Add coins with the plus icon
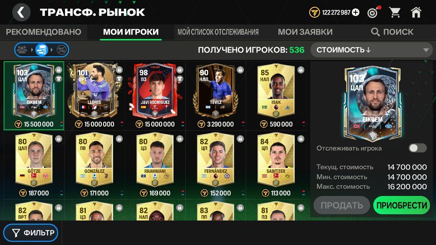Image resolution: width=436 pixels, height=245 pixels. (x=356, y=13)
